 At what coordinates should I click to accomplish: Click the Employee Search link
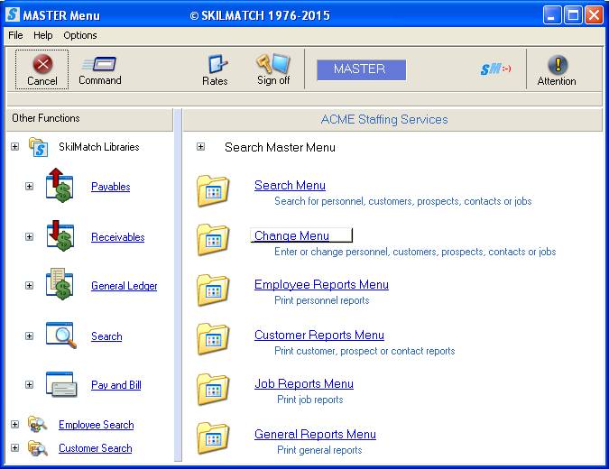(x=96, y=425)
